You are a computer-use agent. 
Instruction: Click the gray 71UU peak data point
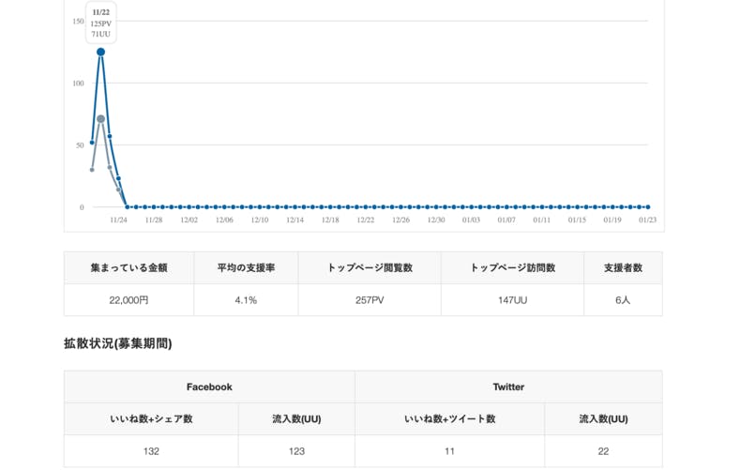[x=100, y=119]
